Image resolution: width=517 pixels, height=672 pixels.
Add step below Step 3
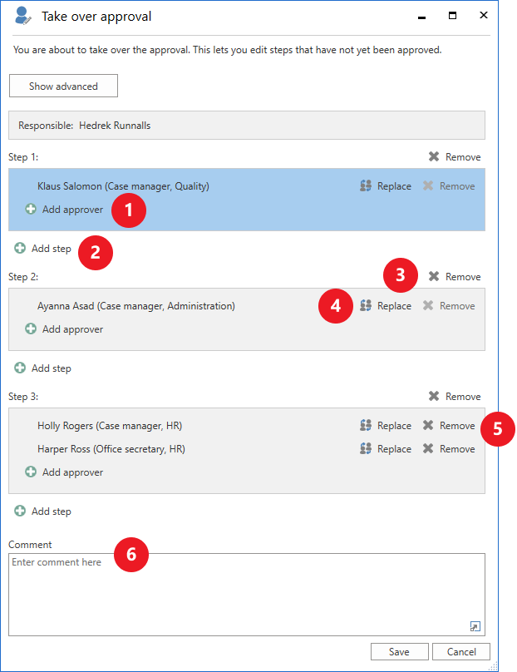[x=43, y=511]
